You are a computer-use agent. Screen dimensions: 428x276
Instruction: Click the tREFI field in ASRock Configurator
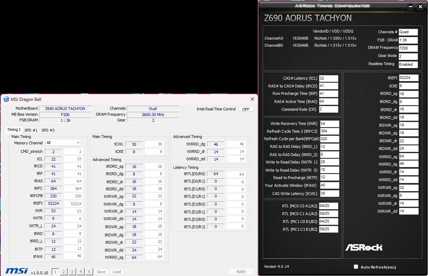pyautogui.click(x=409, y=78)
